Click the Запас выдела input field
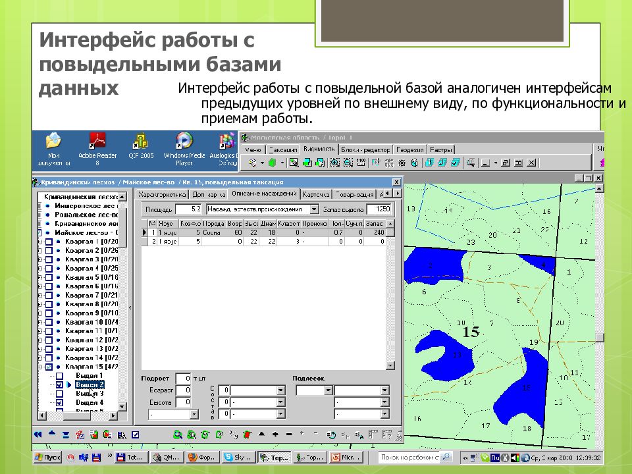This screenshot has width=632, height=474. coord(379,209)
